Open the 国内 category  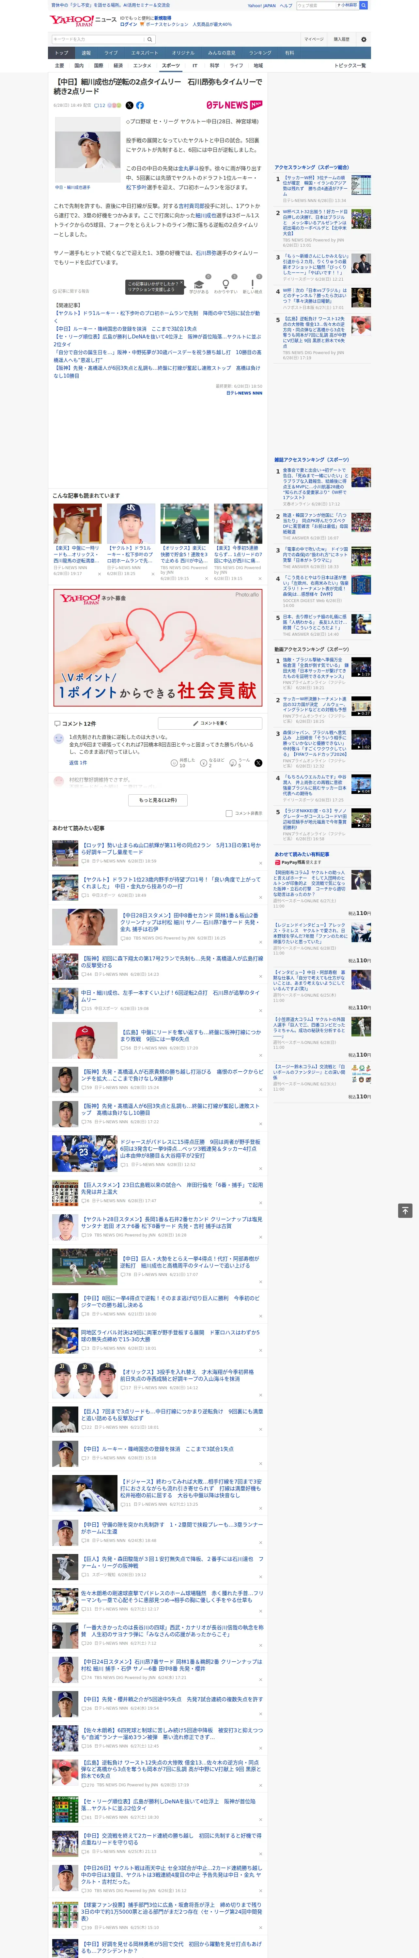[79, 66]
